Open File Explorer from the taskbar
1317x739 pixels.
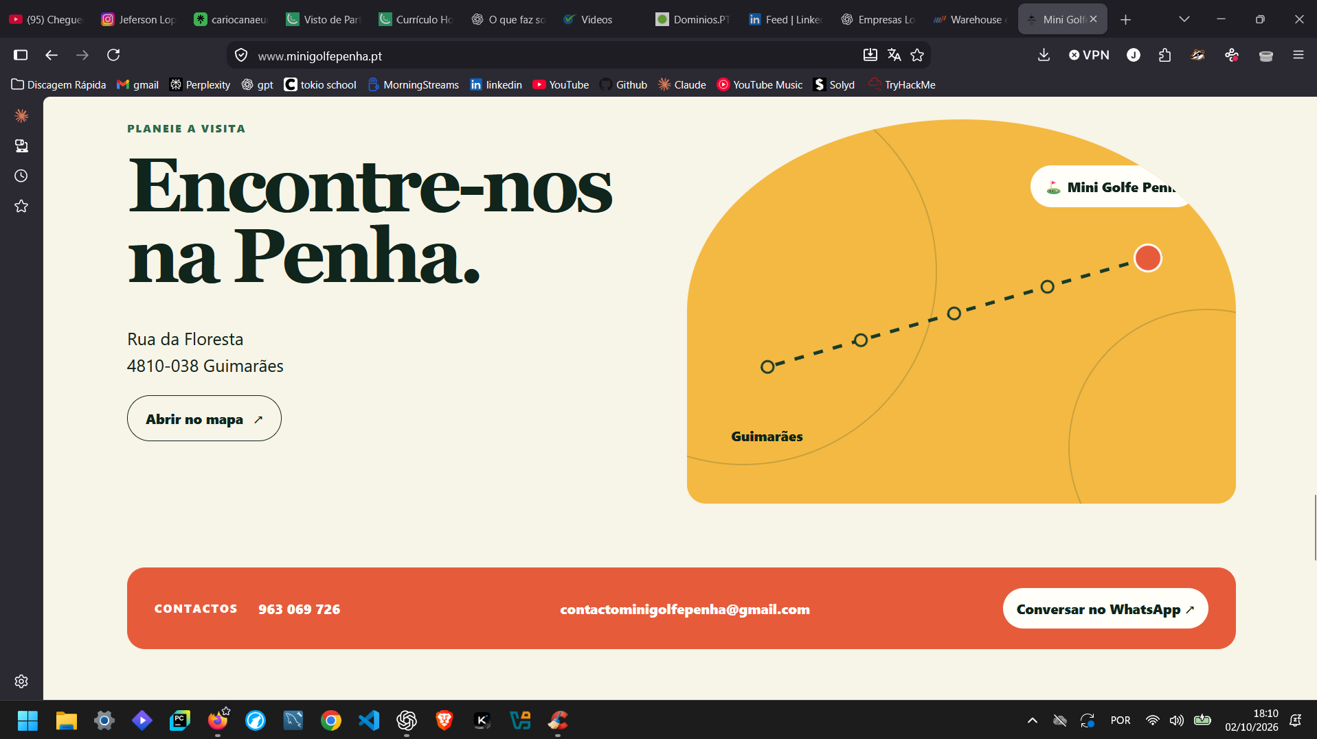66,720
